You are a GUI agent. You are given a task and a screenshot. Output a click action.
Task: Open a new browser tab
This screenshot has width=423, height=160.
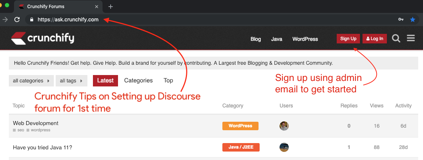coord(111,7)
